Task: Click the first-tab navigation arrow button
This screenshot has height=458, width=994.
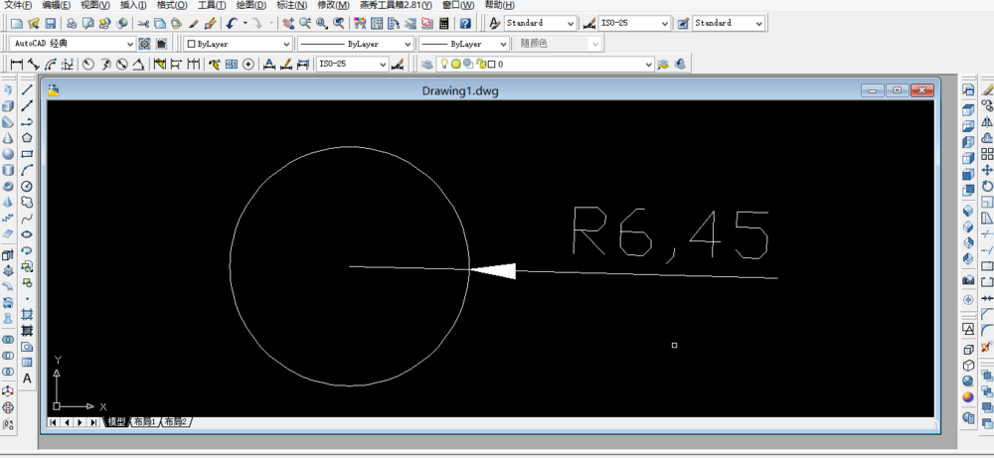Action: pos(54,422)
